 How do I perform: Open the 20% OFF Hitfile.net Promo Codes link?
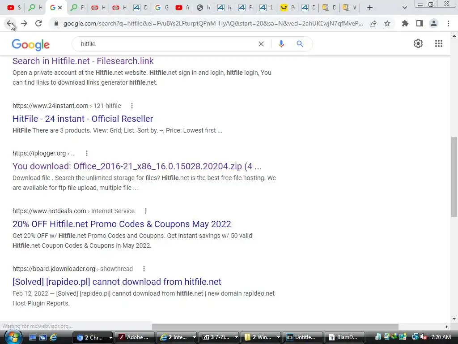coord(122,224)
